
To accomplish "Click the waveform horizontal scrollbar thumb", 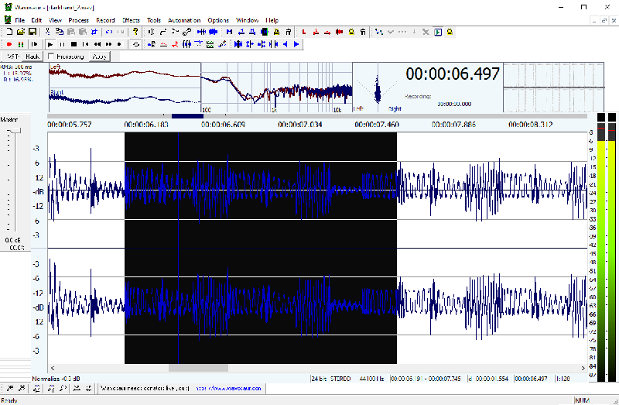I will coord(198,368).
